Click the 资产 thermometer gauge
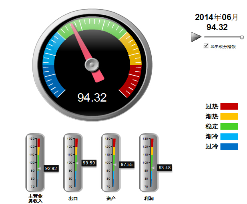 coord(111,162)
